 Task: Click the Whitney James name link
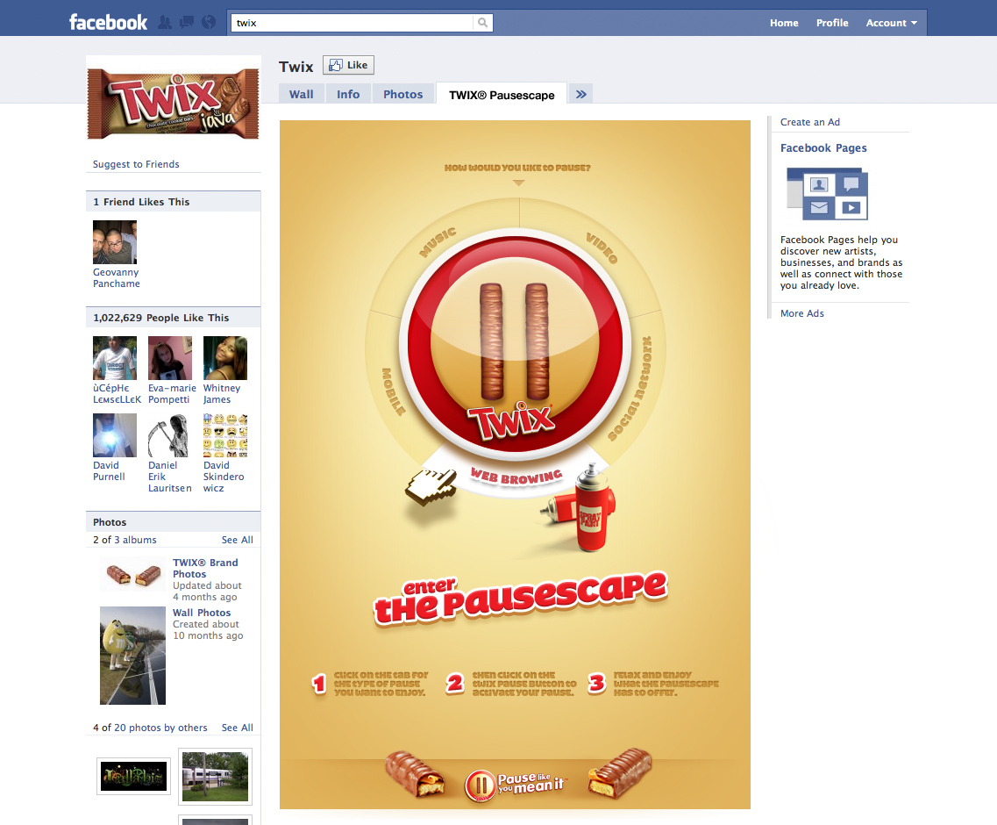point(222,394)
